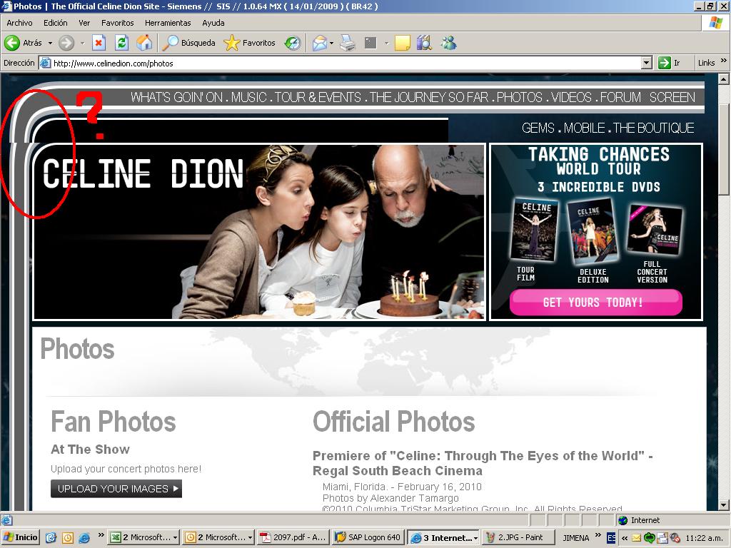Expand the quick launch overflow chevron
The height and width of the screenshot is (548, 731).
101,535
